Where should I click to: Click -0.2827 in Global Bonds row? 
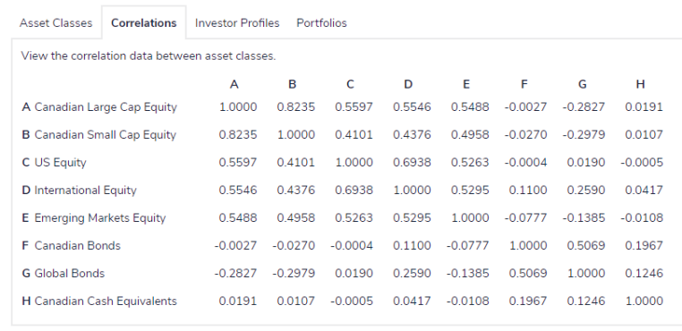point(235,274)
